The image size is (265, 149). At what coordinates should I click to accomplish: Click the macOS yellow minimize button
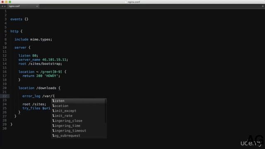click(x=6, y=2)
